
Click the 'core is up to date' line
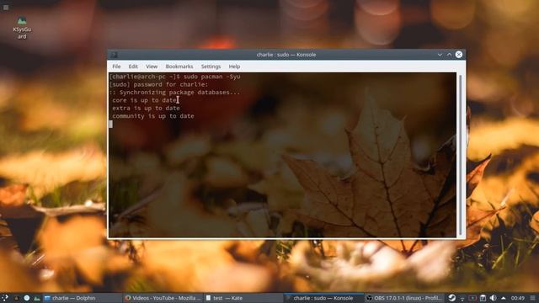[144, 100]
